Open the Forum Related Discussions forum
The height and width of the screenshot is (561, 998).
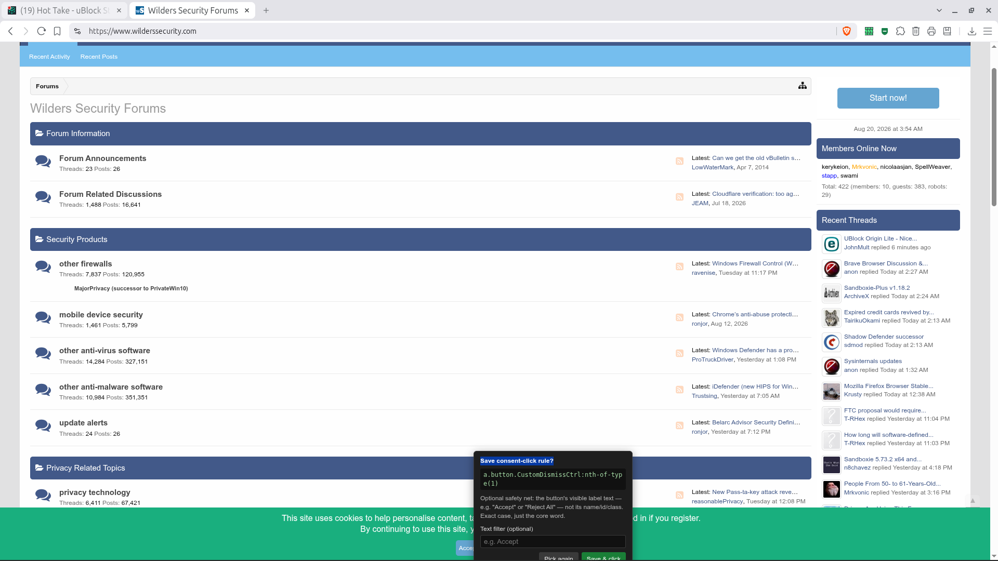[110, 194]
